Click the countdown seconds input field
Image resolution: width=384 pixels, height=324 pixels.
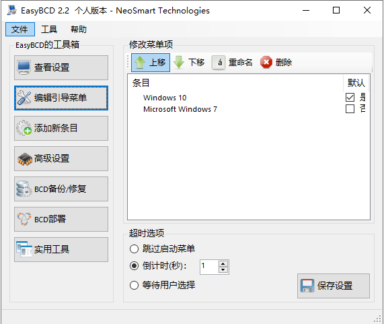pos(209,267)
